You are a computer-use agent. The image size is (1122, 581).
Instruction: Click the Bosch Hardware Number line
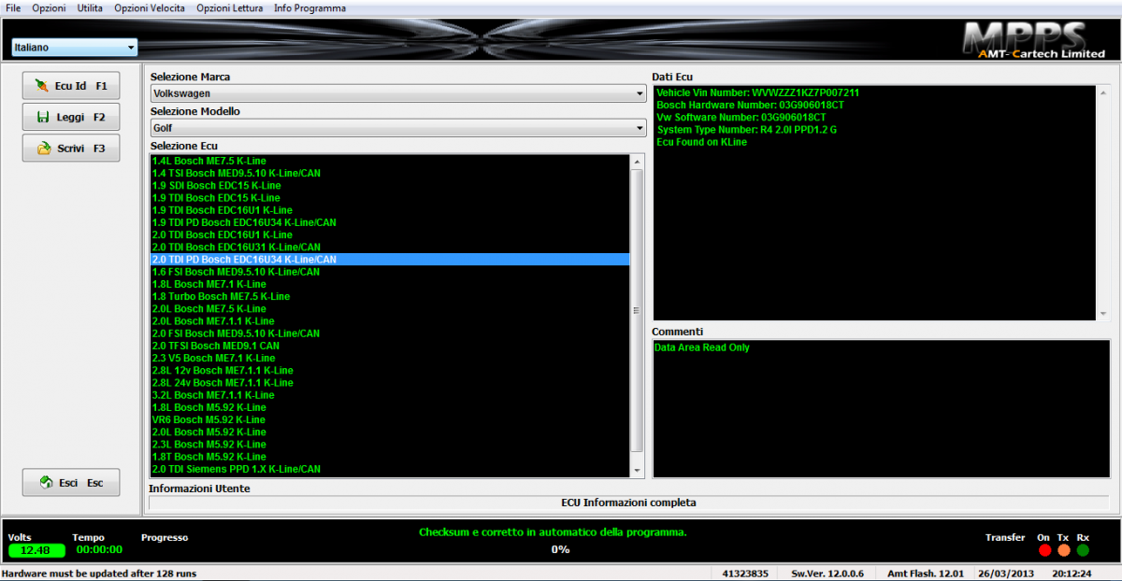pyautogui.click(x=750, y=105)
